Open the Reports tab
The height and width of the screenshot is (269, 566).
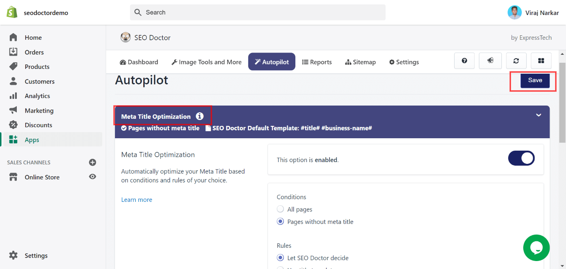[317, 62]
